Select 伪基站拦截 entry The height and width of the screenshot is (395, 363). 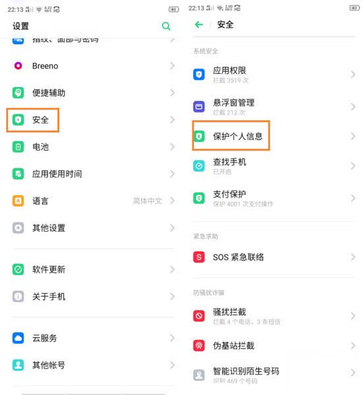pyautogui.click(x=275, y=346)
